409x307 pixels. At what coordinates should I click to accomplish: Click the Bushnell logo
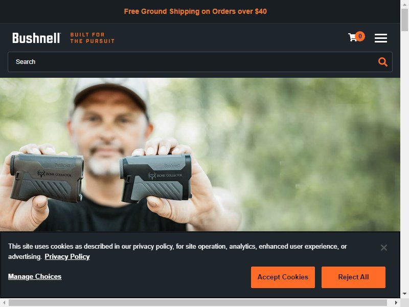pyautogui.click(x=36, y=38)
